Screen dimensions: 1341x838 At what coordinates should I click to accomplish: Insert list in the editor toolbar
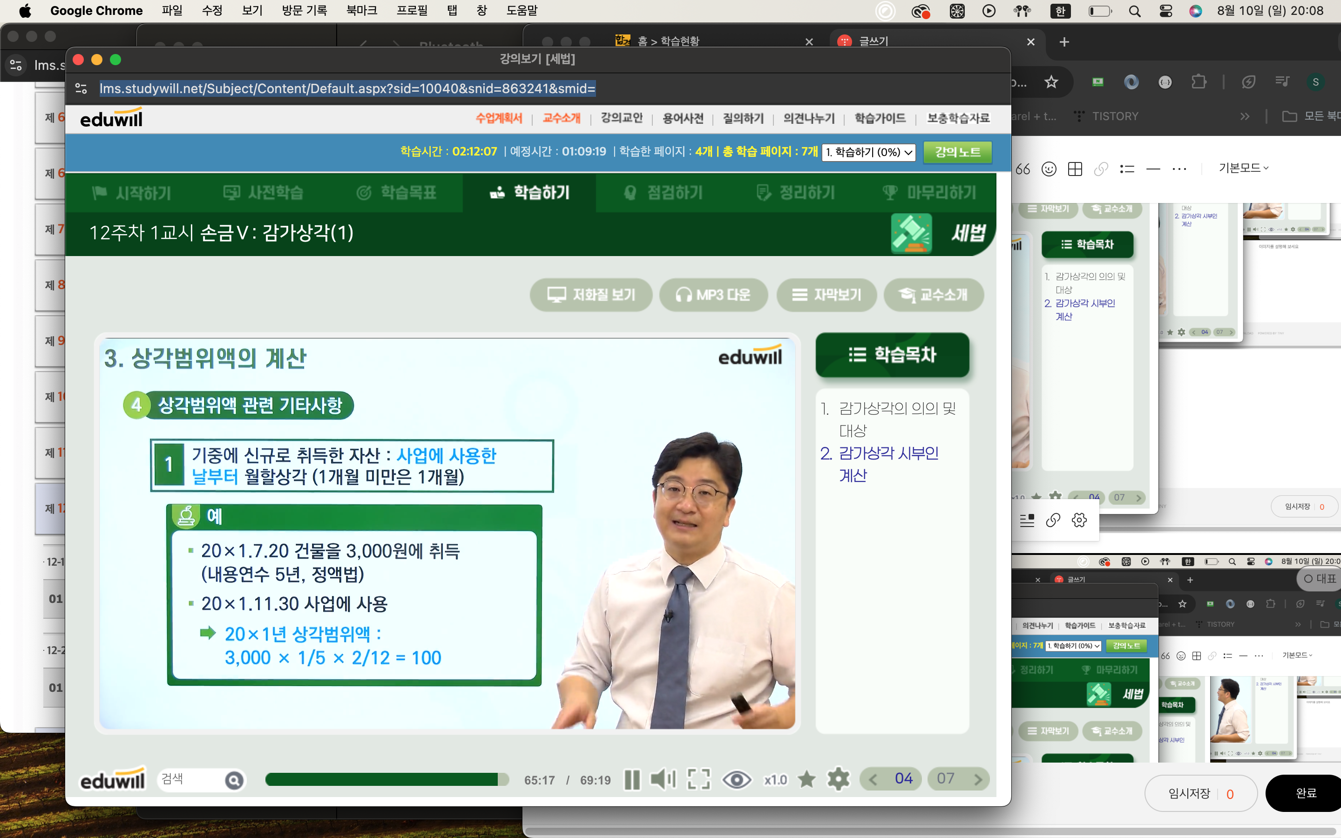(x=1127, y=169)
